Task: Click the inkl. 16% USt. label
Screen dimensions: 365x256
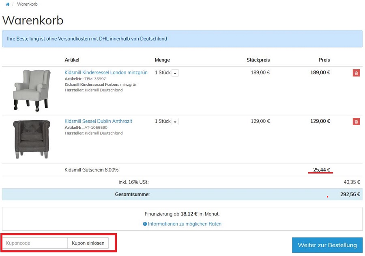Action: point(134,182)
